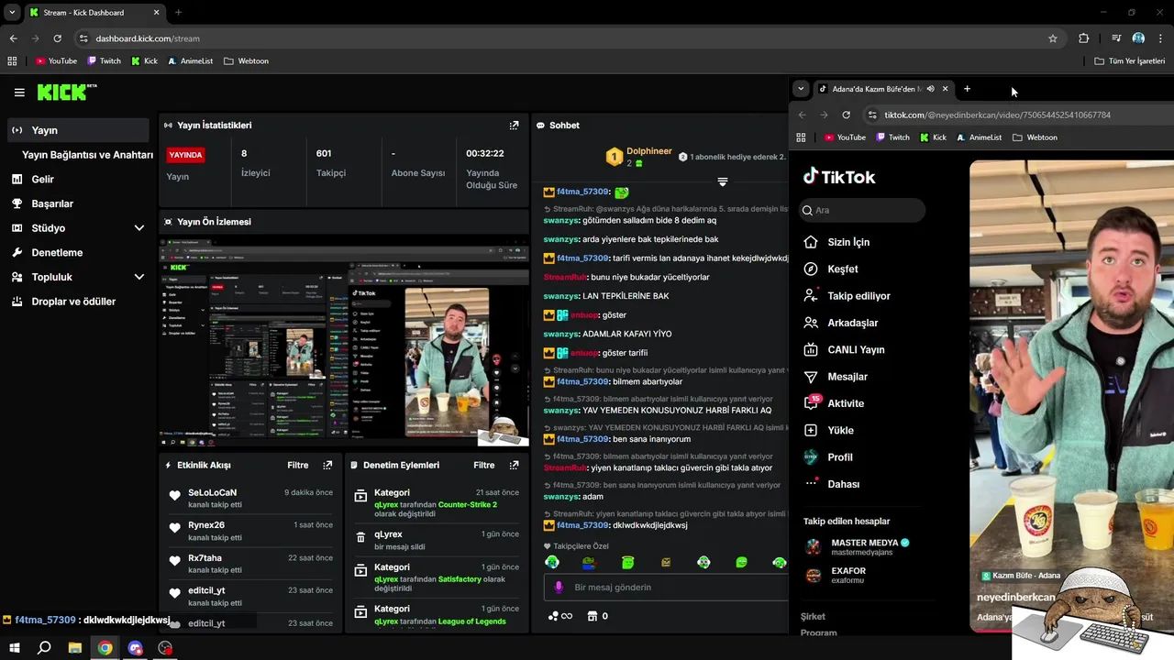The image size is (1174, 660).
Task: Open the Filtre dropdown in Etkinlik Akışı
Action: [298, 465]
